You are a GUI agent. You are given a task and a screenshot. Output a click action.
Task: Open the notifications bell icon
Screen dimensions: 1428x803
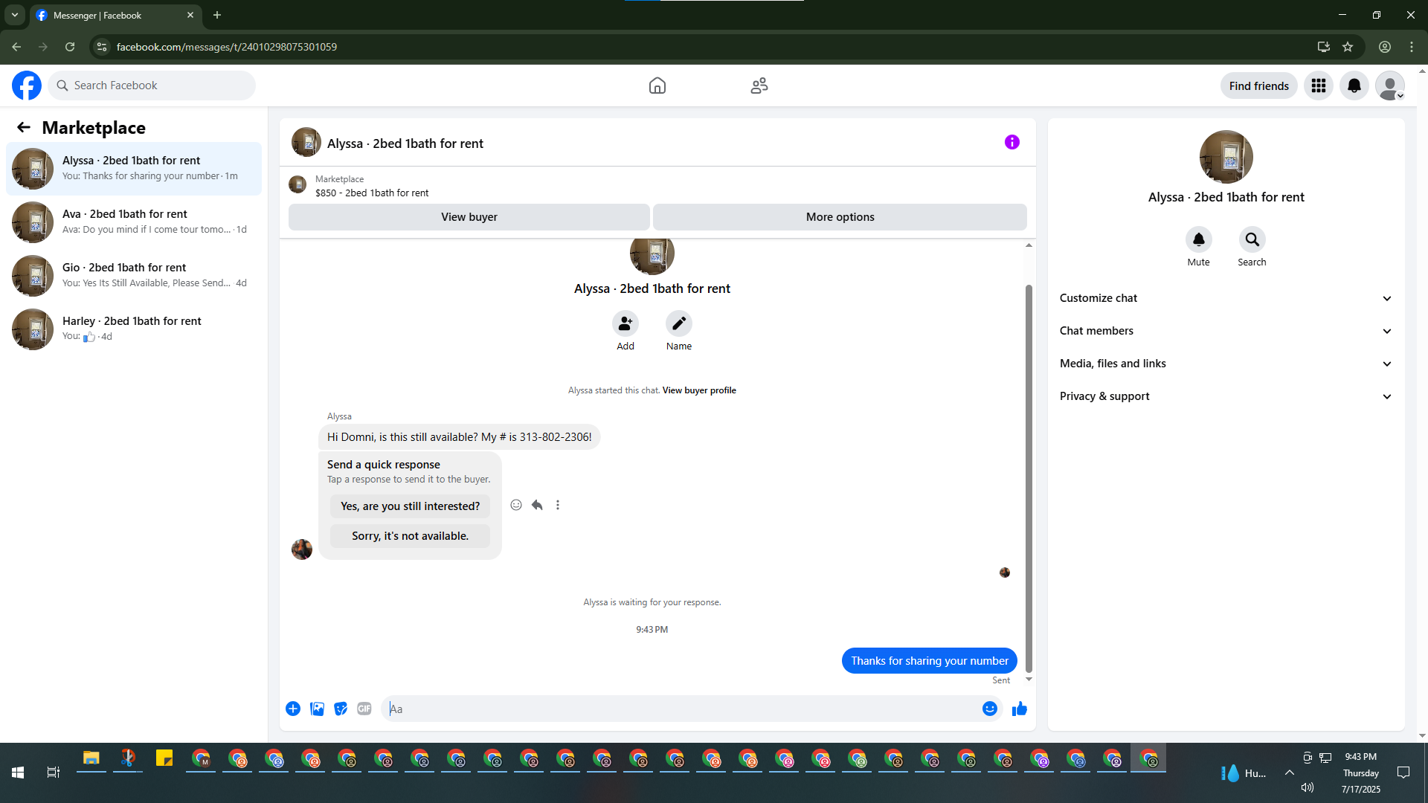pos(1354,86)
